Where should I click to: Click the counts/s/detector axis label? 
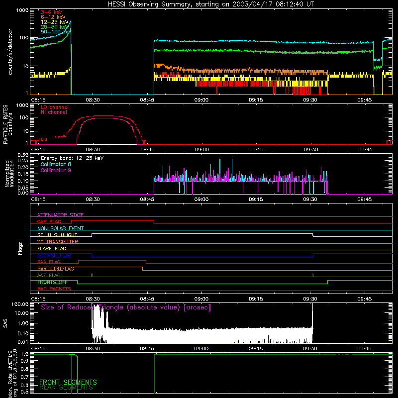pos(10,52)
